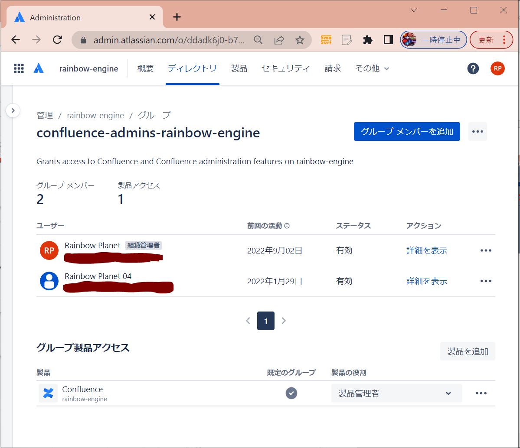The width and height of the screenshot is (520, 448).
Task: Open the help question mark icon
Action: pos(473,68)
